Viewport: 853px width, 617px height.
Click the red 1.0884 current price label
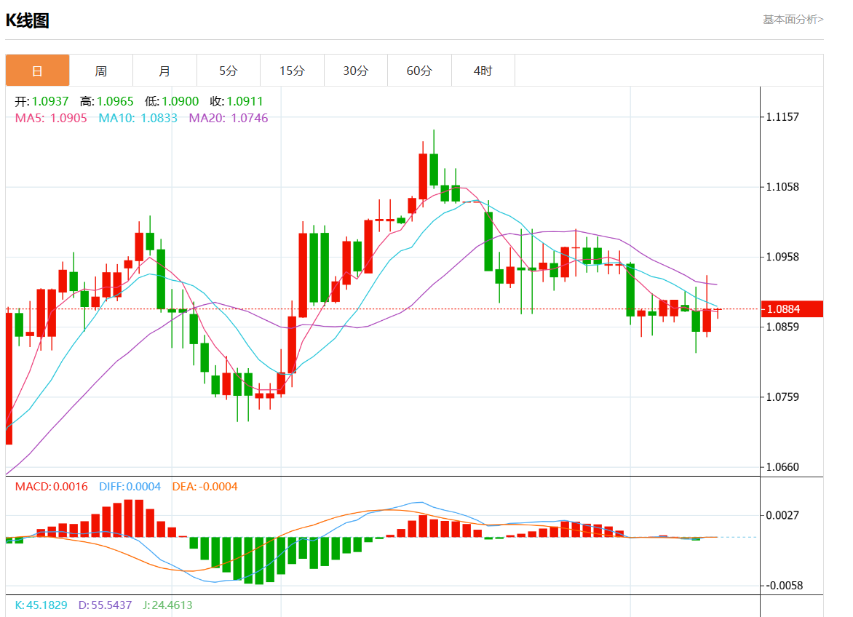coord(792,308)
